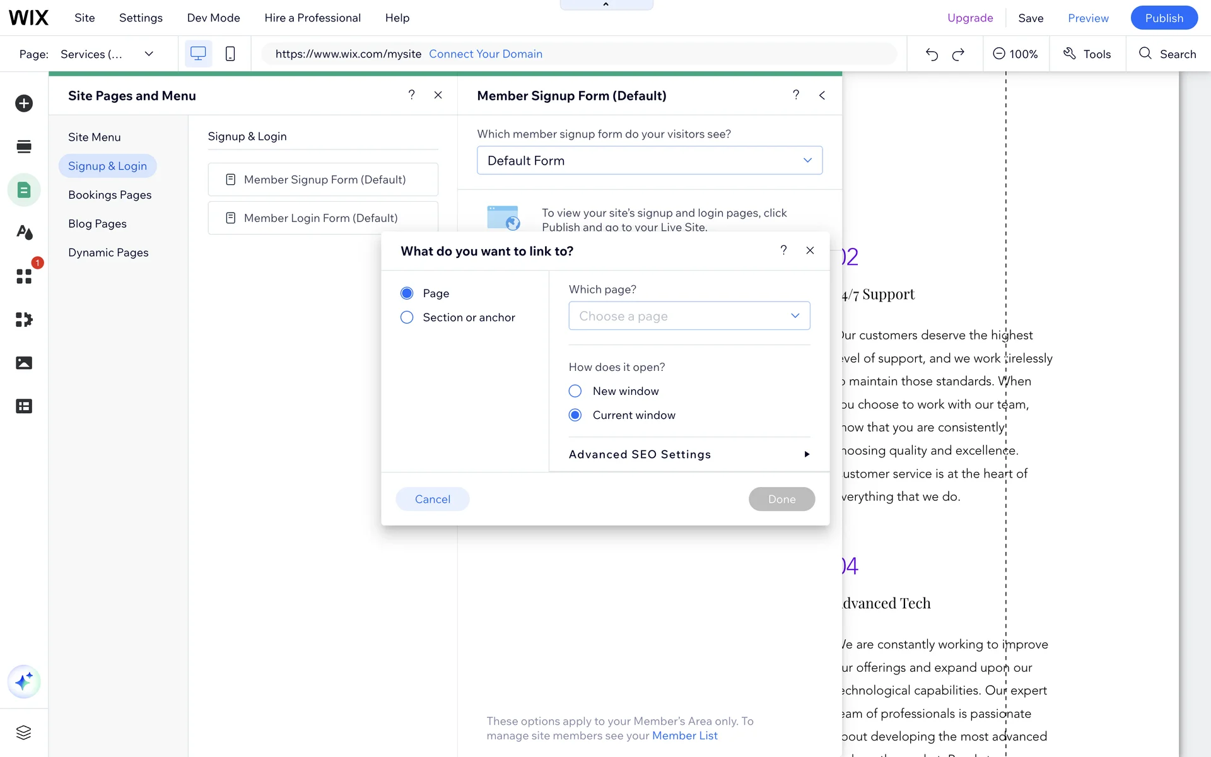The image size is (1211, 757).
Task: Select Bookings Pages in the side list
Action: click(110, 195)
